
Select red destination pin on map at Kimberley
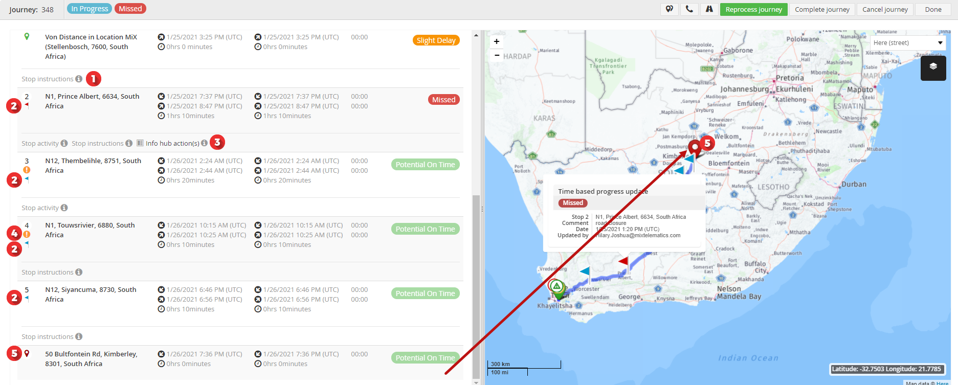tap(695, 149)
